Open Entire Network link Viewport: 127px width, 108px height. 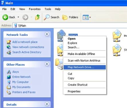click(21, 77)
